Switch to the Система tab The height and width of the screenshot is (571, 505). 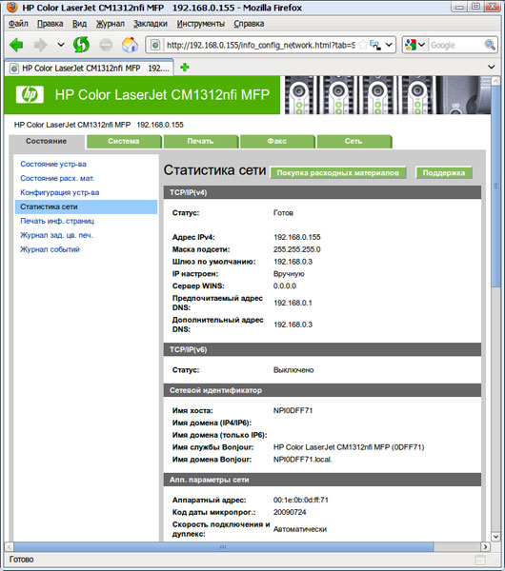click(x=124, y=141)
